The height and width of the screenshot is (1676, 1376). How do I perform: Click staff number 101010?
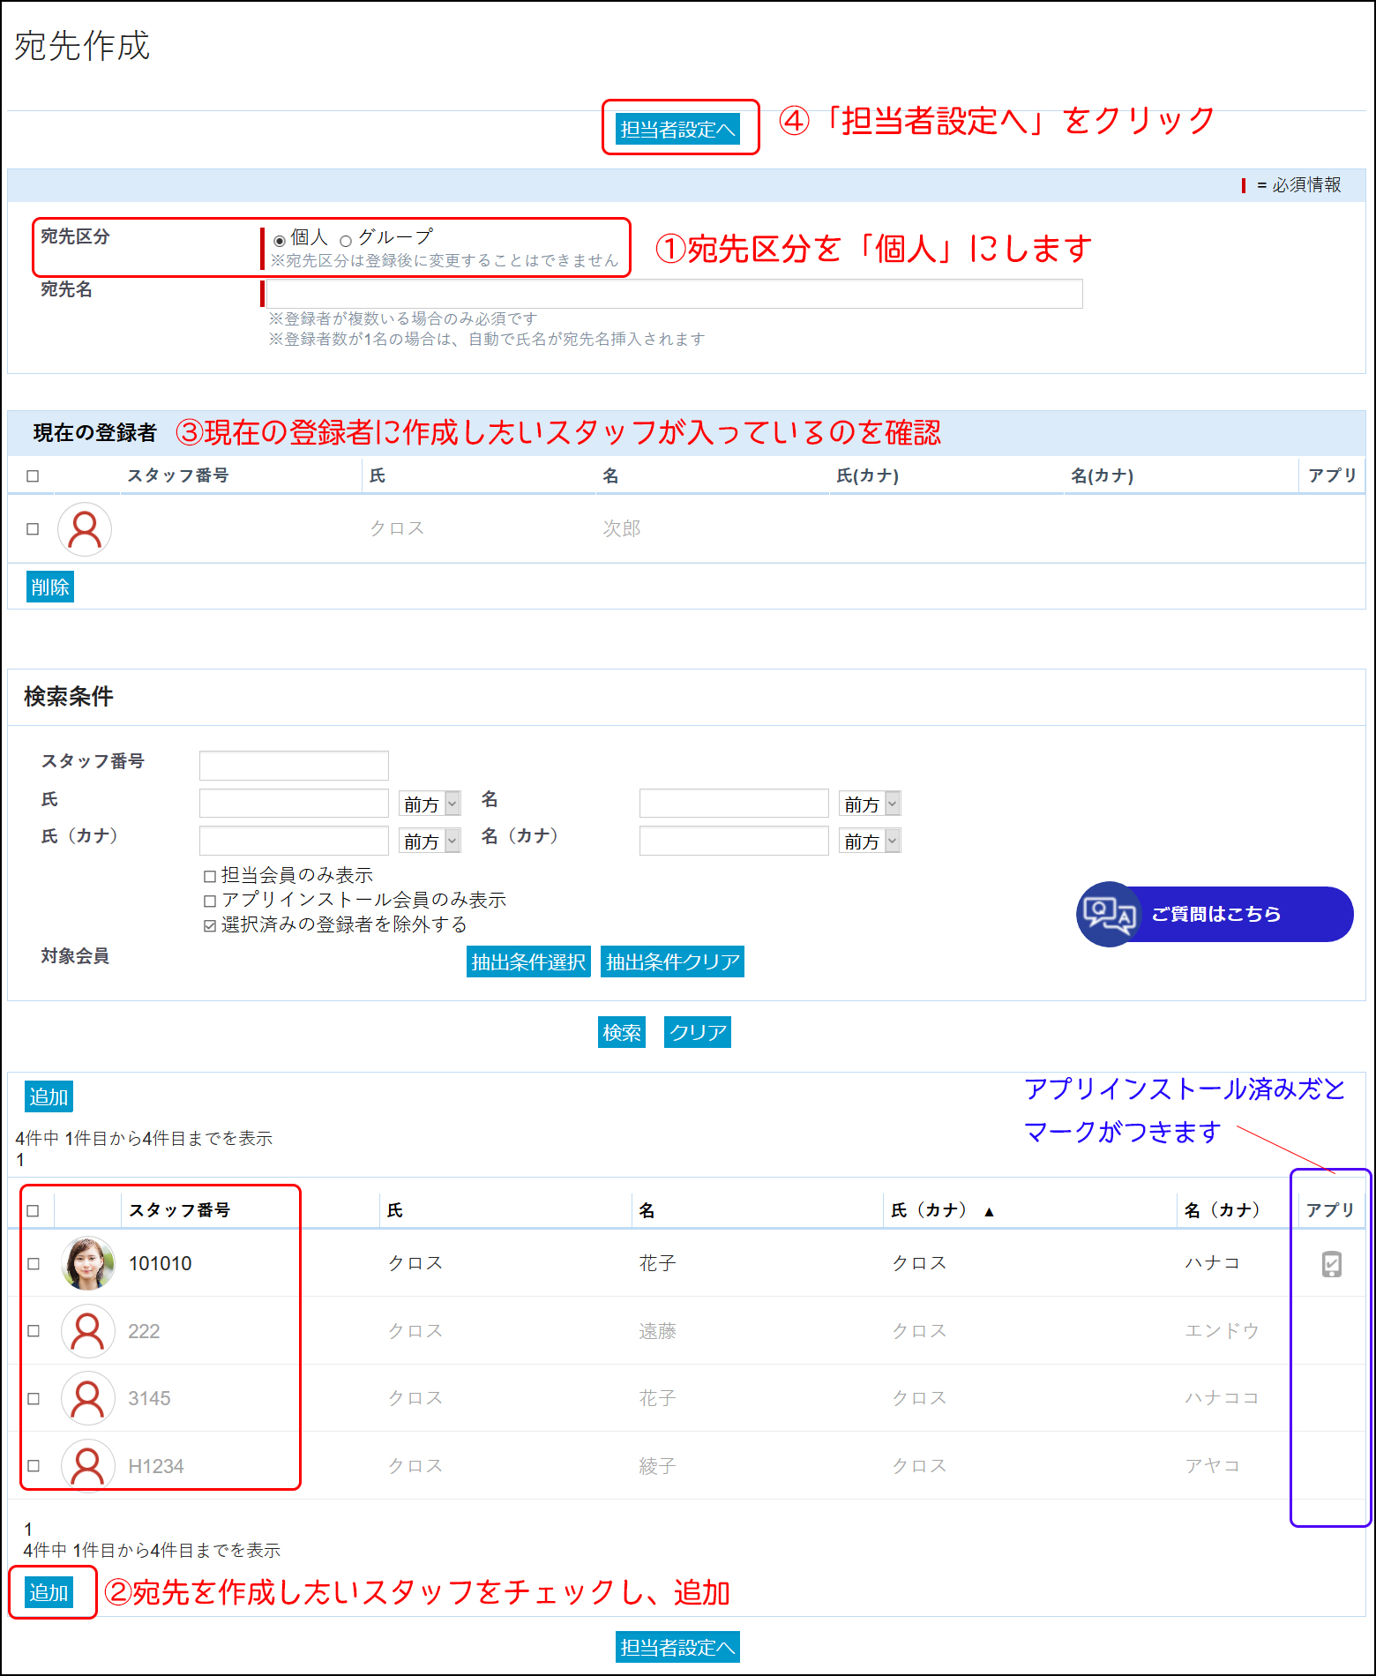pos(161,1263)
